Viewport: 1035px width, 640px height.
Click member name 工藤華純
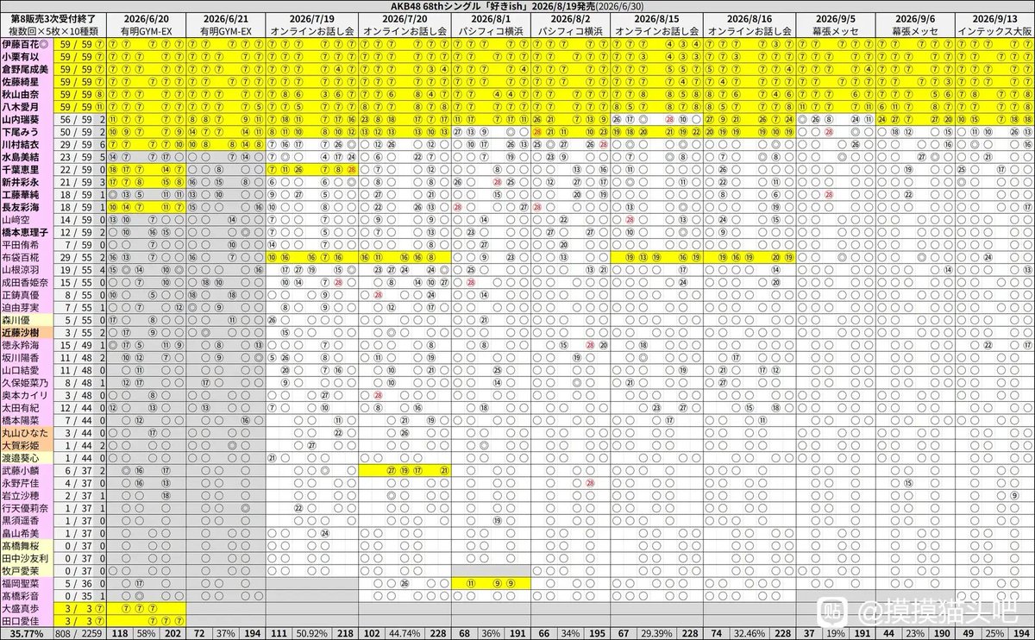coord(22,196)
